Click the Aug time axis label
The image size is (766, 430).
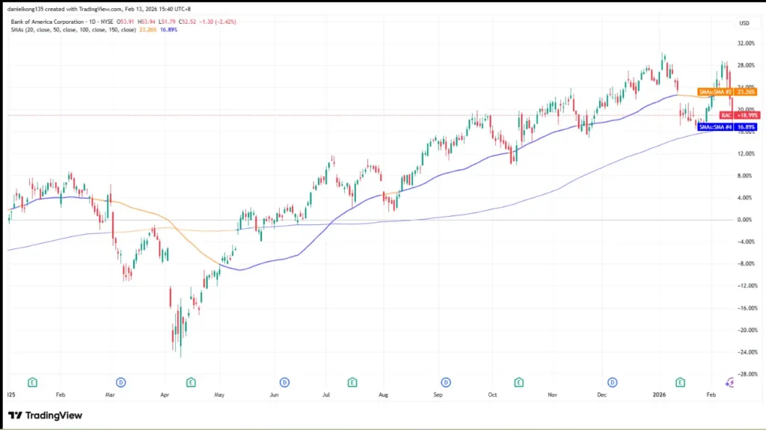click(384, 395)
